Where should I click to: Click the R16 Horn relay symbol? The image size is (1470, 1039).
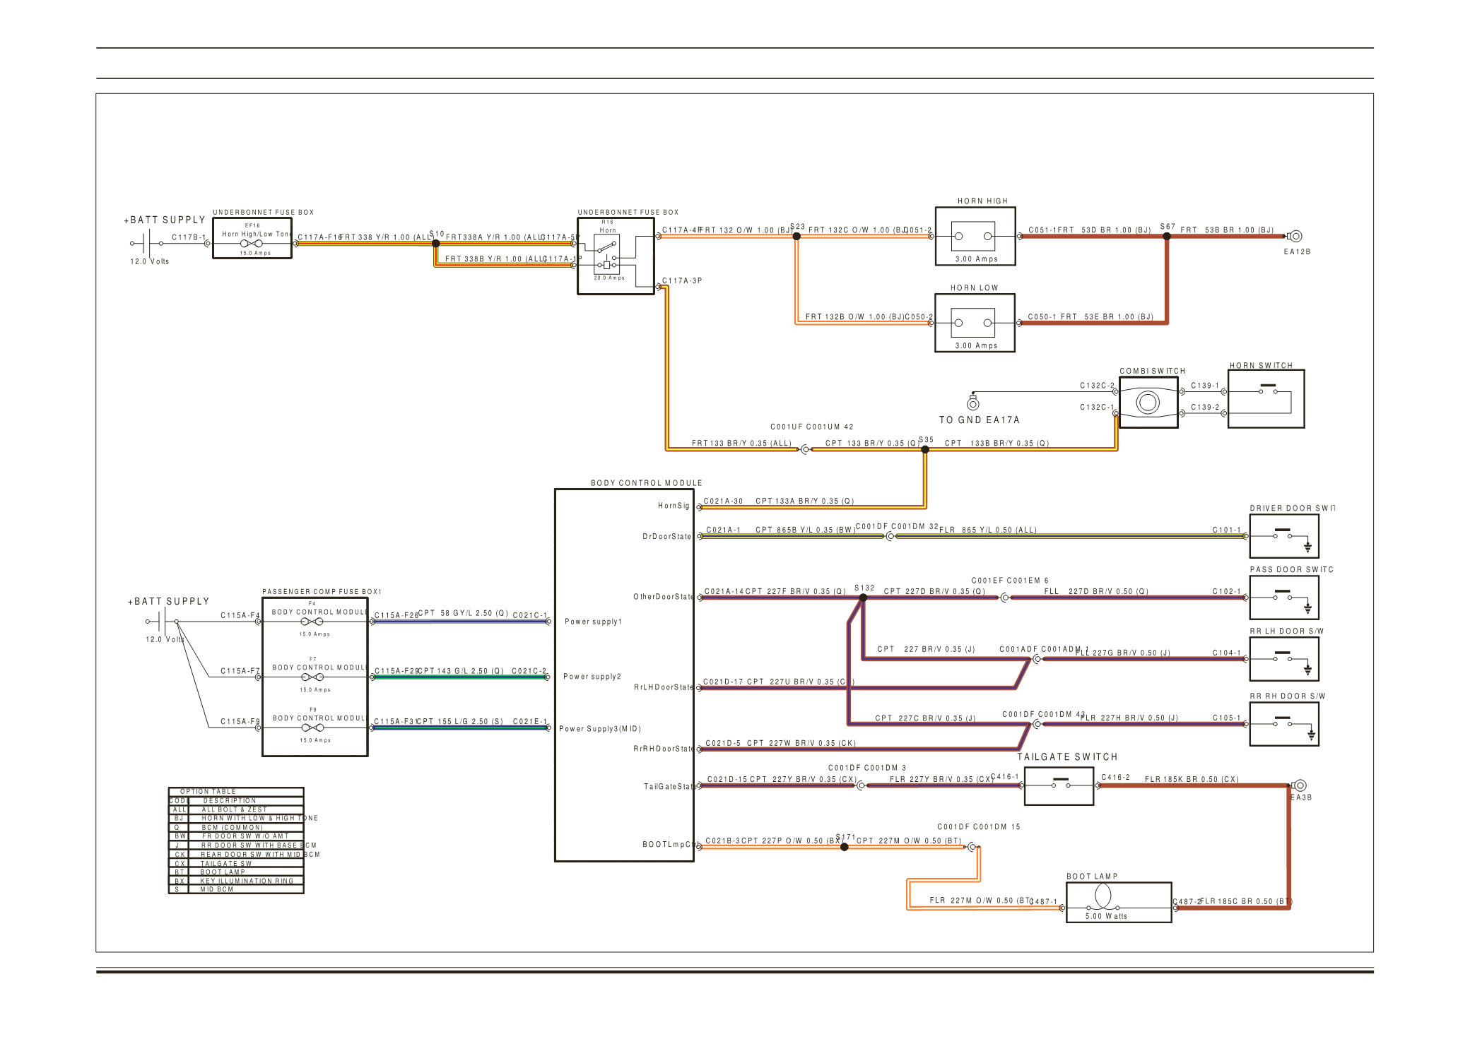click(607, 256)
